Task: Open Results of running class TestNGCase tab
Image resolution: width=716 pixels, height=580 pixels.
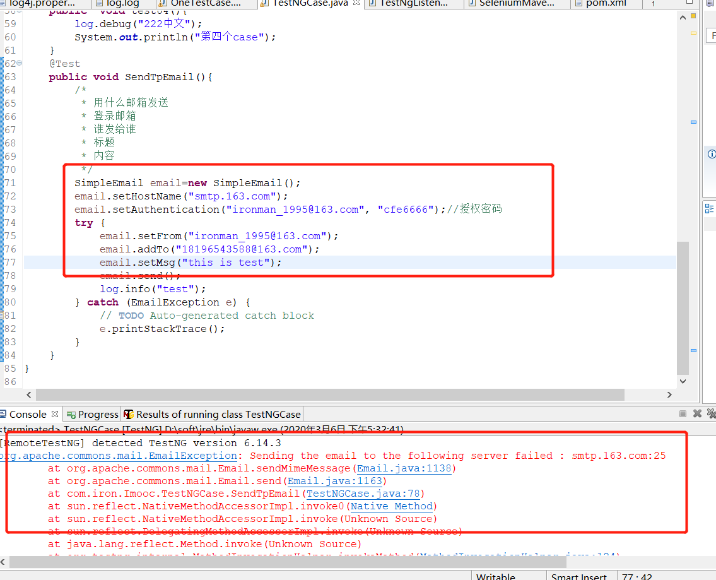Action: pos(213,414)
